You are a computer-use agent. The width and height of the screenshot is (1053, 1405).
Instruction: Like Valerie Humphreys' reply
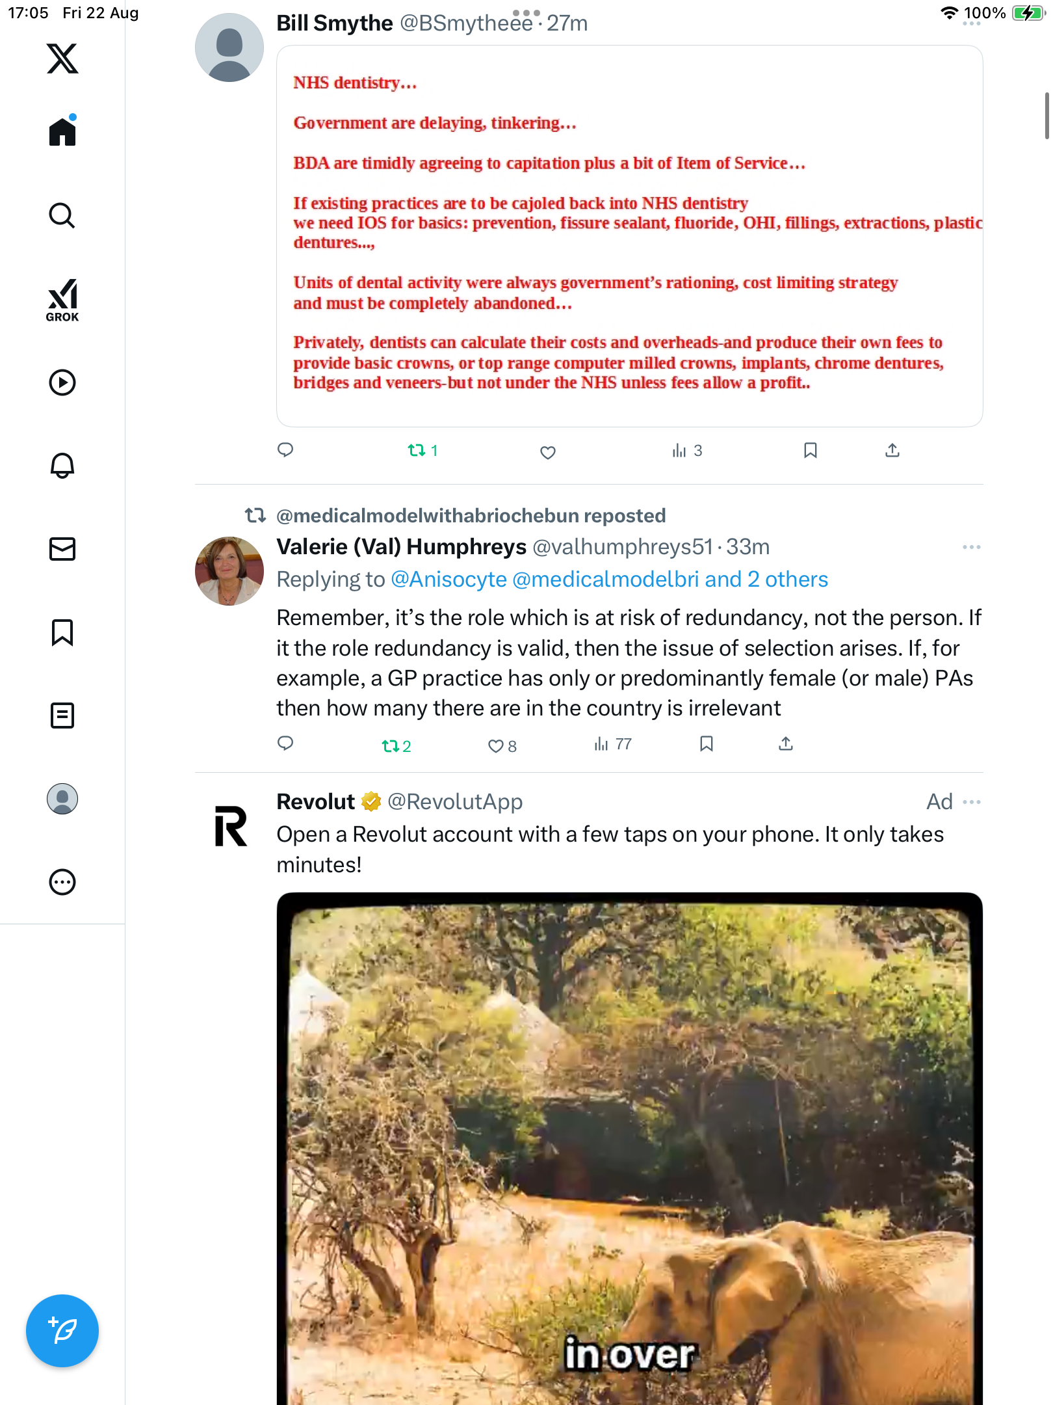tap(497, 745)
